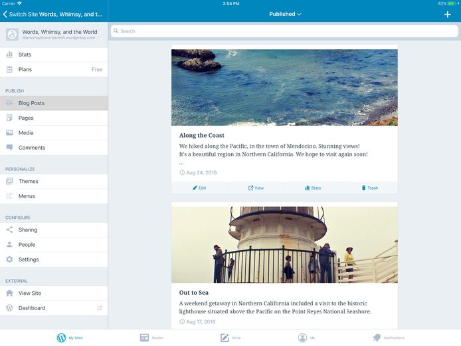
Task: Open Out to Sea post title
Action: click(x=194, y=293)
